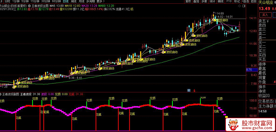Switch to 周线 weekly chart
Image resolution: width=276 pixels, height=132 pixels.
[x=74, y=1]
